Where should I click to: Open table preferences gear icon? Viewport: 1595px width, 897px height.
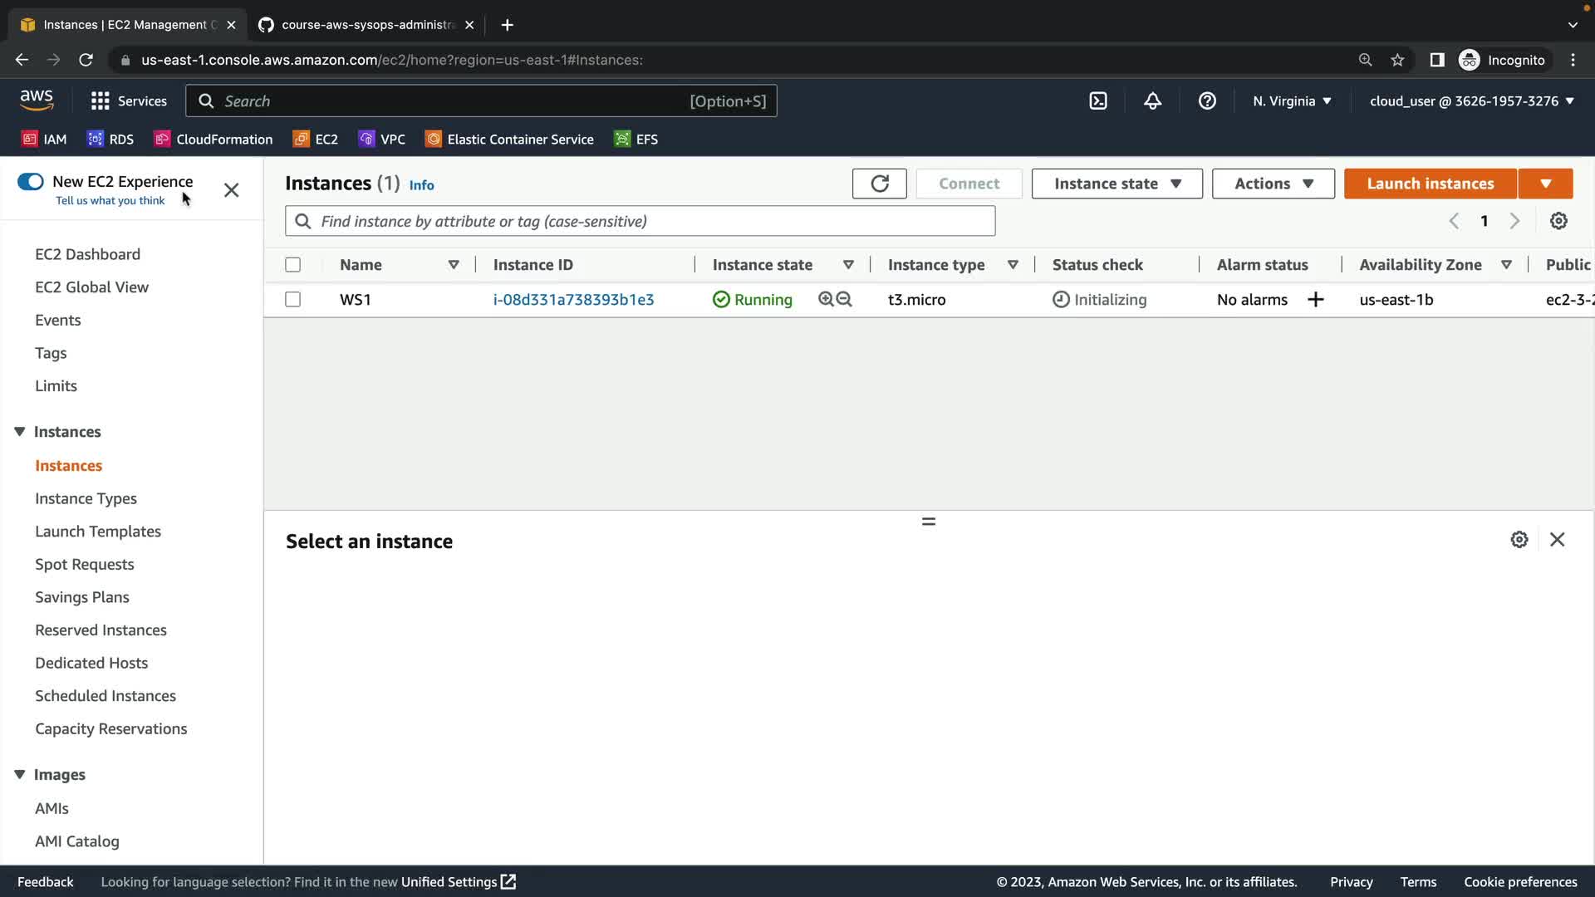[1558, 221]
